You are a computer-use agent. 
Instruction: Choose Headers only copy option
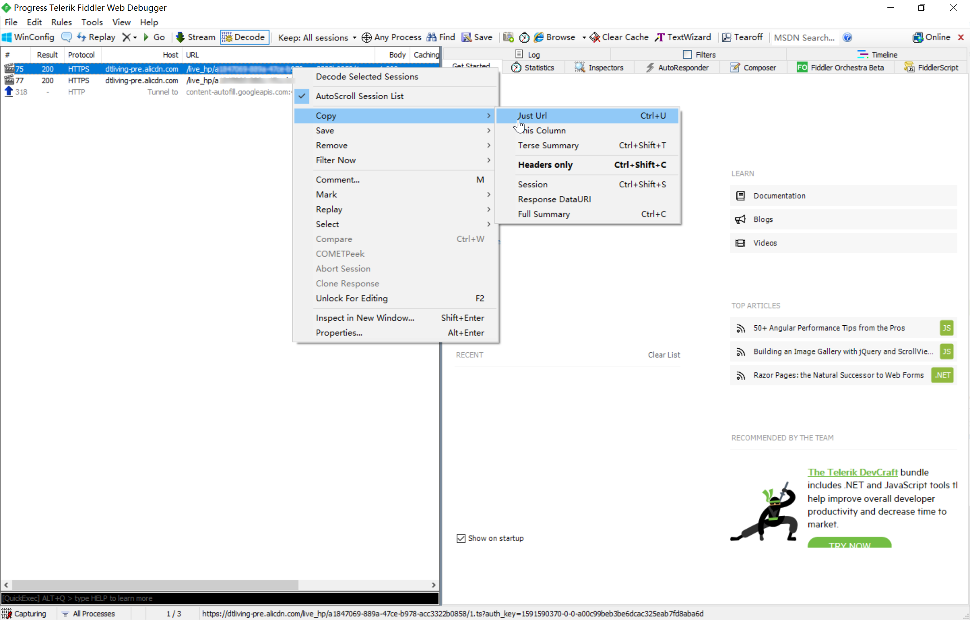(x=588, y=164)
